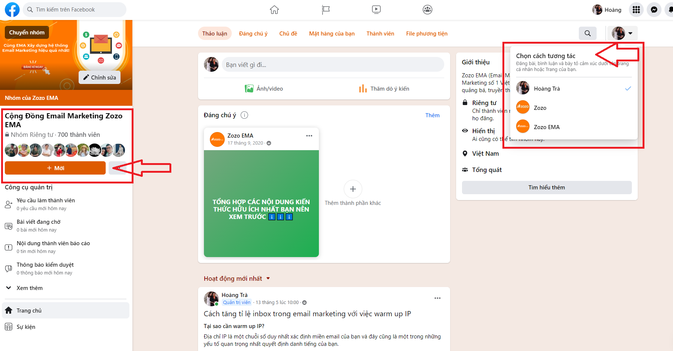Click Nội dung thành viên báo cáo icon
Image resolution: width=673 pixels, height=351 pixels.
pyautogui.click(x=9, y=247)
